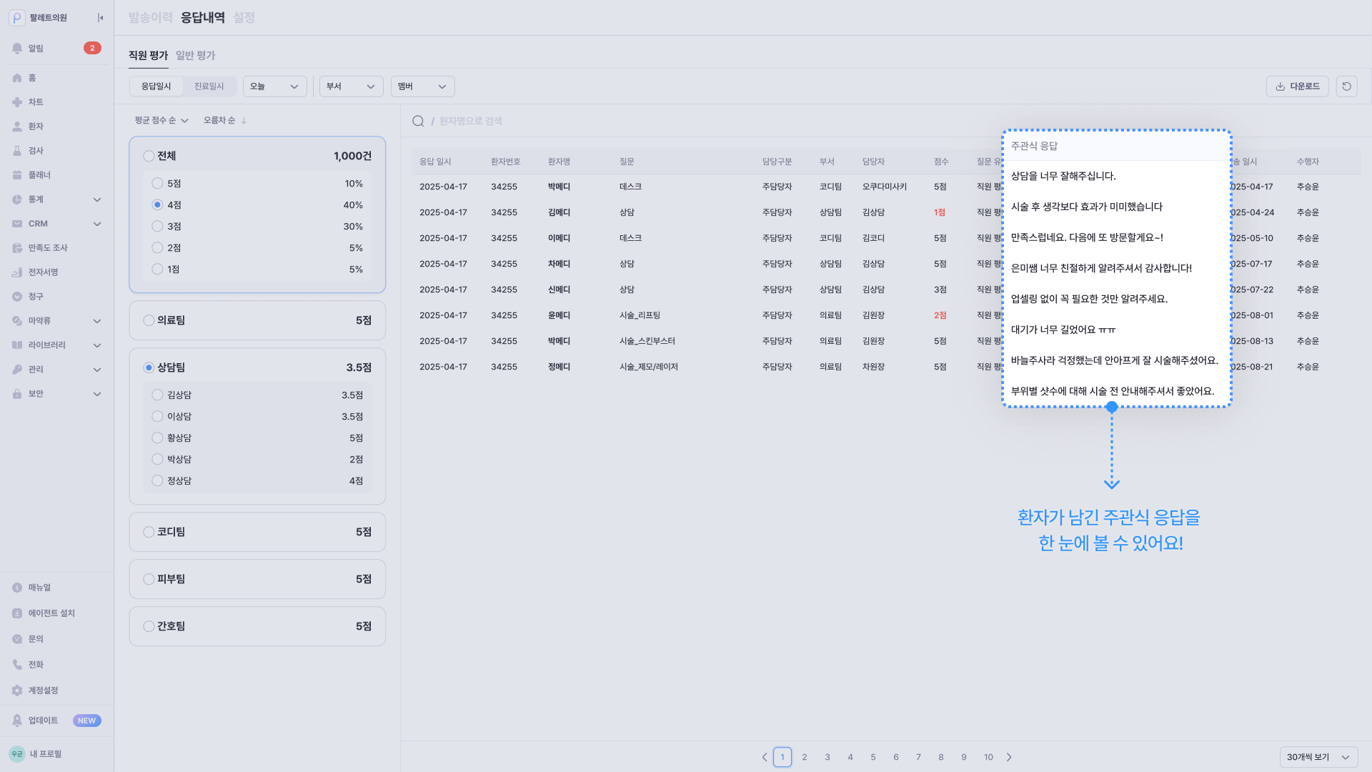Expand the 통계 sidebar menu
The height and width of the screenshot is (772, 1372).
coord(97,199)
